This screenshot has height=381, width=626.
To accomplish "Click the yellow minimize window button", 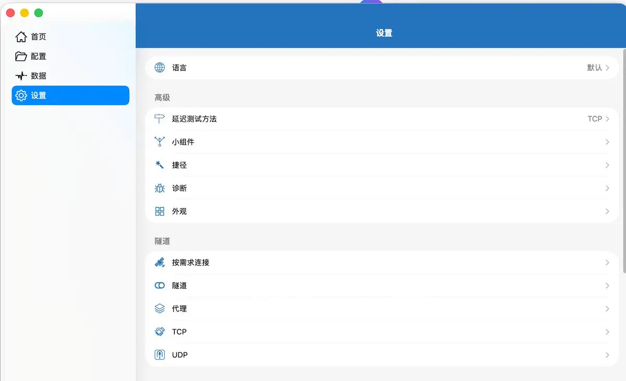I will [x=25, y=13].
